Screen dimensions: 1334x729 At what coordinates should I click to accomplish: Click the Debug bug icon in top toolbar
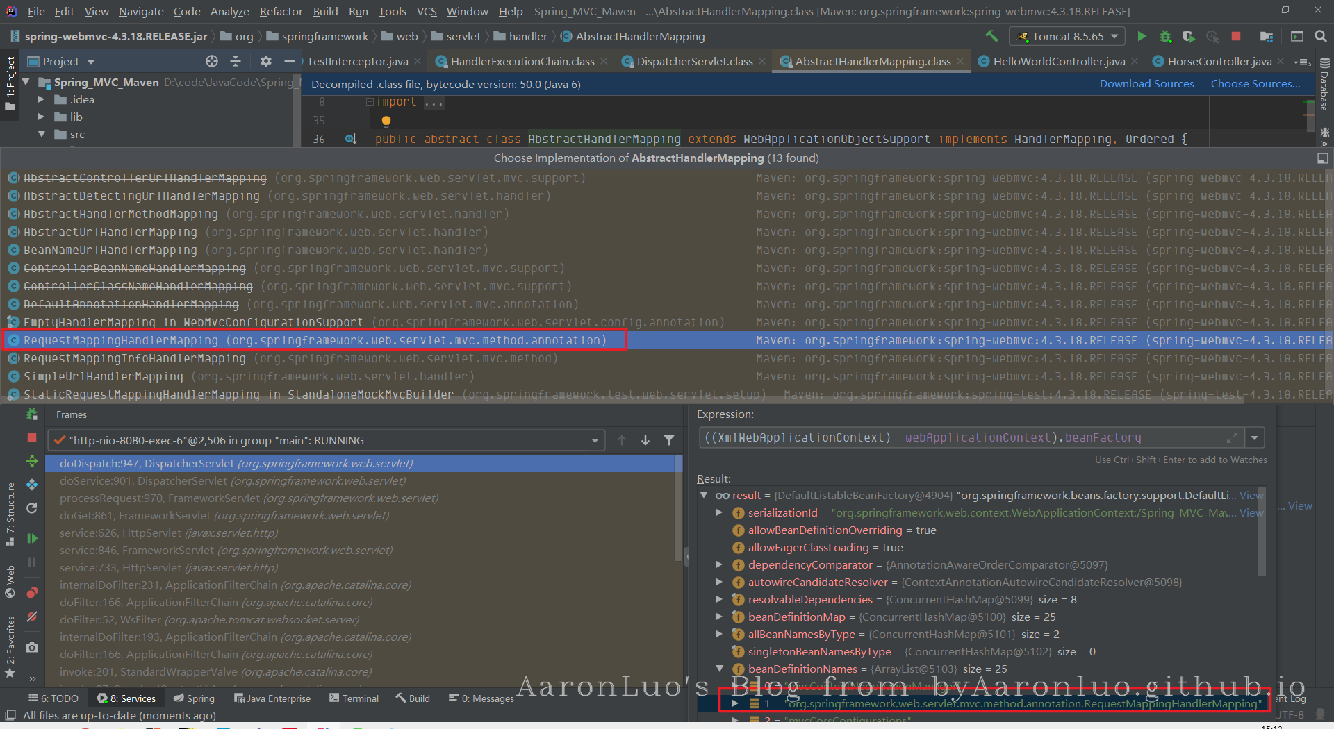click(x=1165, y=36)
